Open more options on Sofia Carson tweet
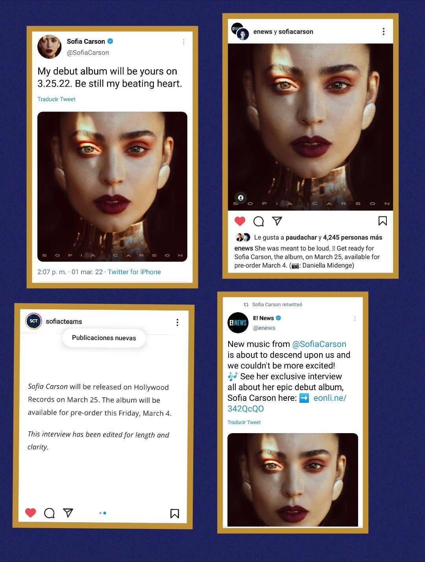 (183, 42)
